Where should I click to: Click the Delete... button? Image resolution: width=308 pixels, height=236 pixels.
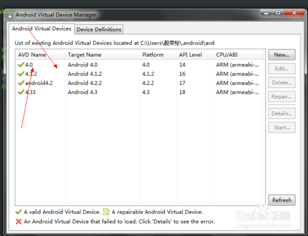(282, 83)
